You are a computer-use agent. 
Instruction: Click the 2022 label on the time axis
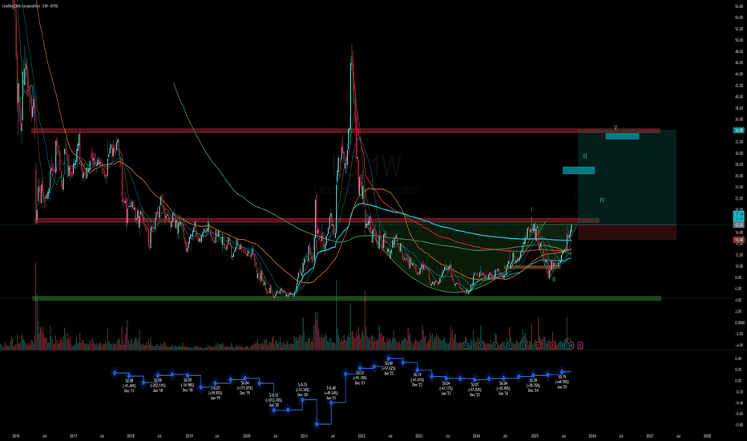[x=361, y=435]
